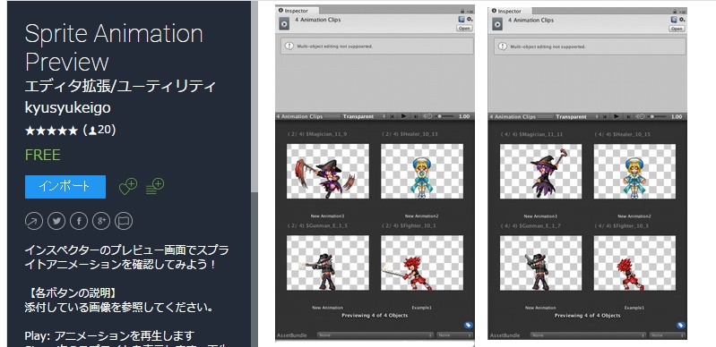
Task: Click the share arrow circle icon
Action: [x=34, y=221]
